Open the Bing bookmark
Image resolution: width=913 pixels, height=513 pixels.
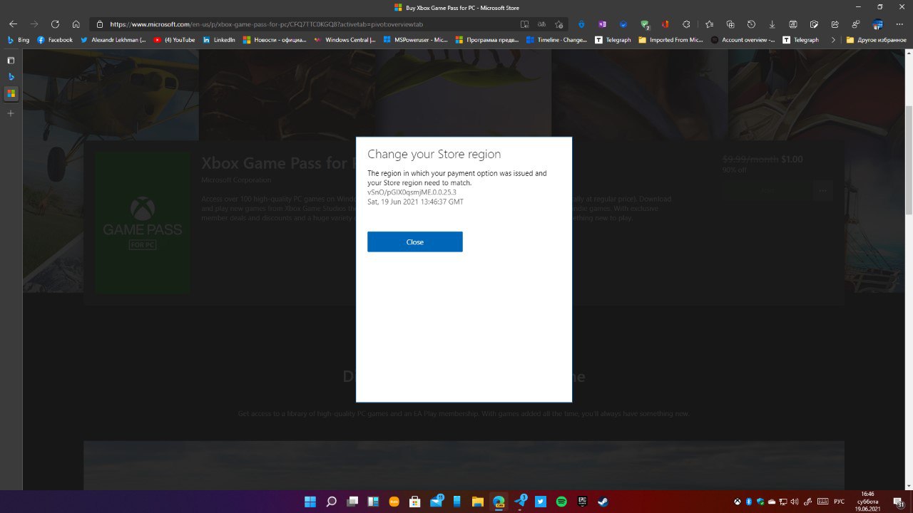pos(19,40)
